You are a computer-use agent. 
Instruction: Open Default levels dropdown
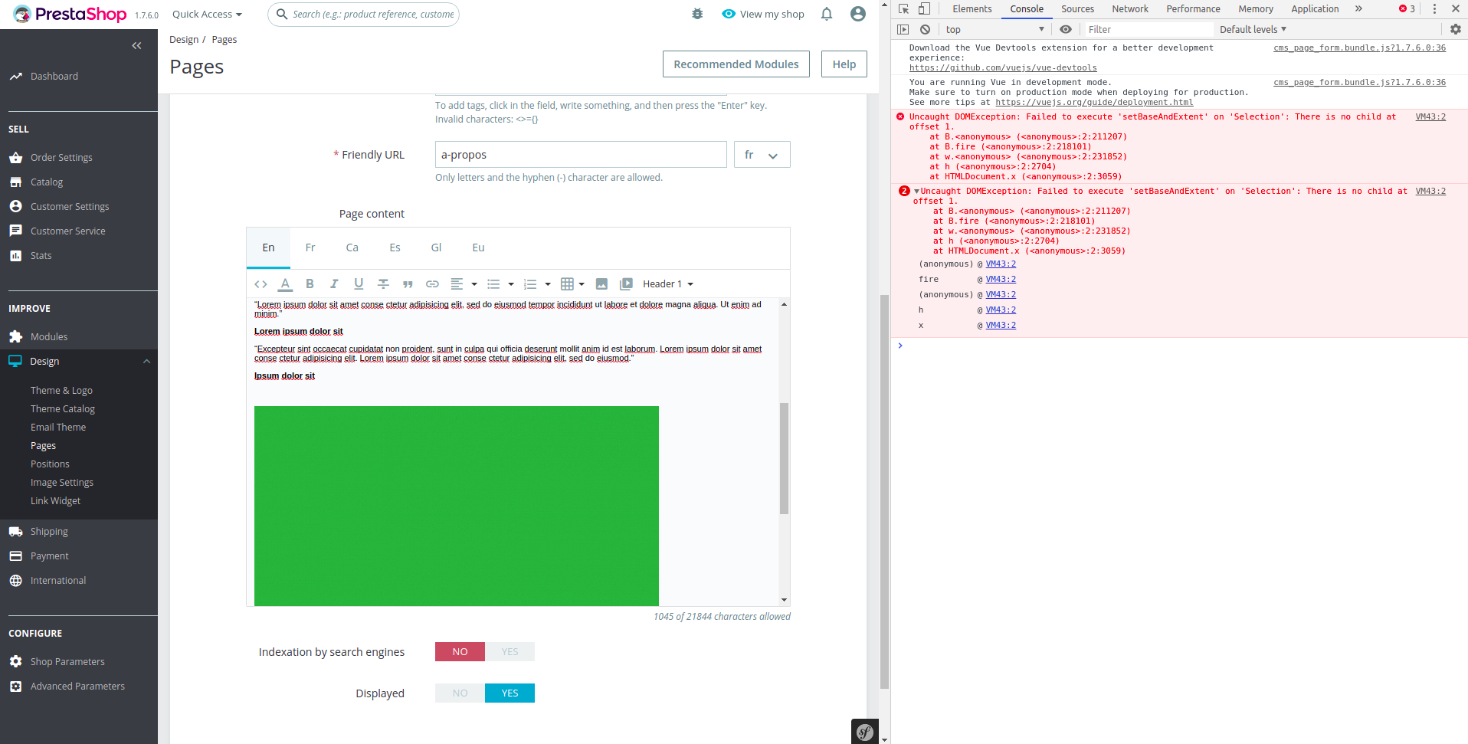click(x=1253, y=29)
